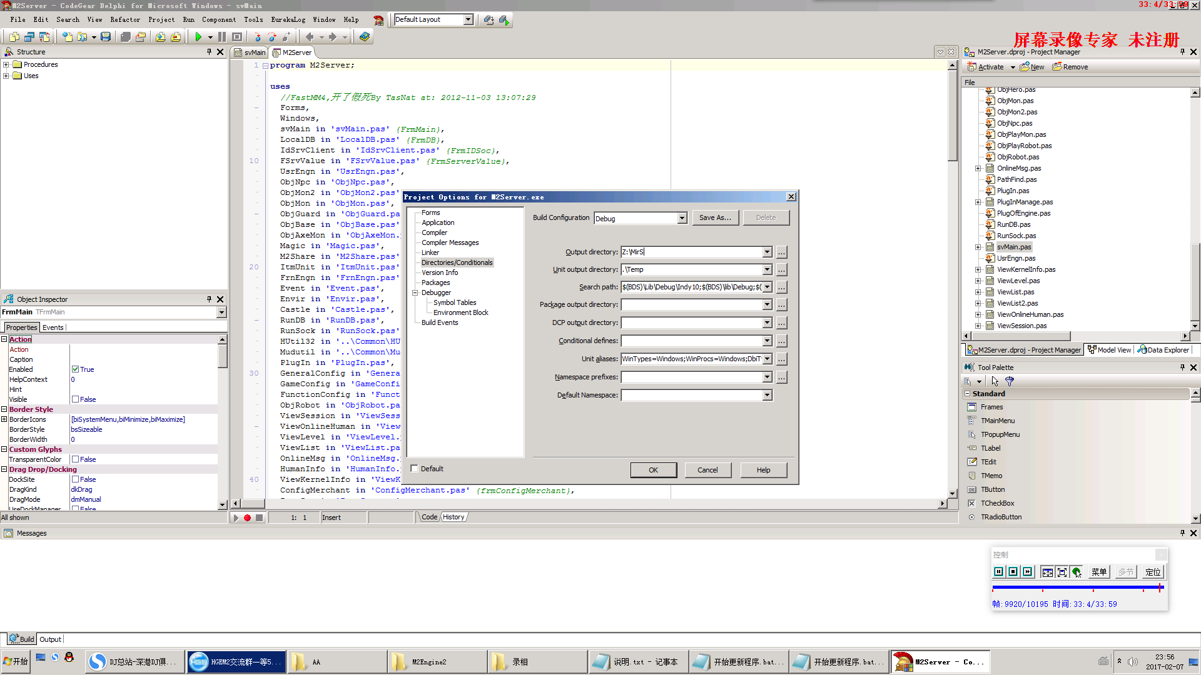Viewport: 1201px width, 675px height.
Task: Click the Tool Palette filter funnel icon
Action: point(1009,381)
